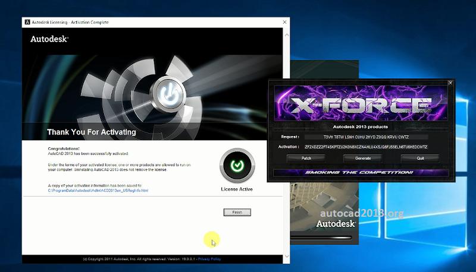
Task: Close the Autodesk Licensing window
Action: 284,22
